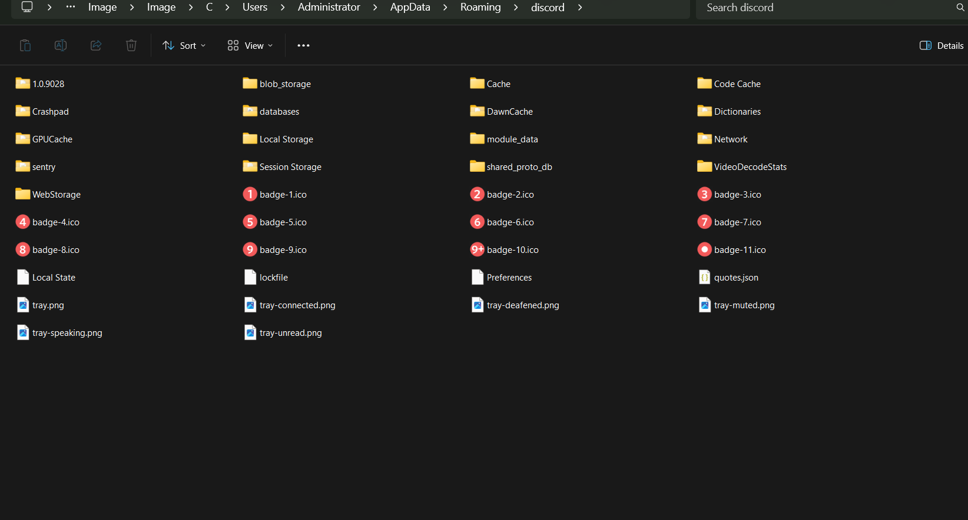Screen dimensions: 968x520
Task: Select the Session Storage folder
Action: (x=282, y=166)
